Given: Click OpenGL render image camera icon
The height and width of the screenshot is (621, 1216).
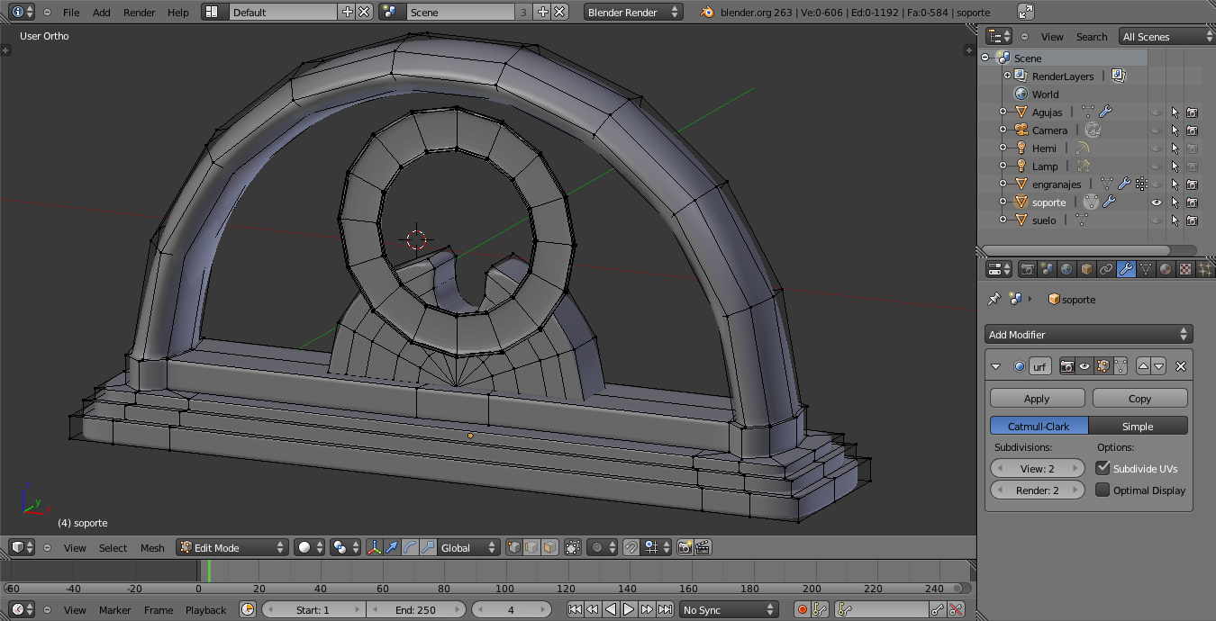Looking at the screenshot, I should point(685,547).
